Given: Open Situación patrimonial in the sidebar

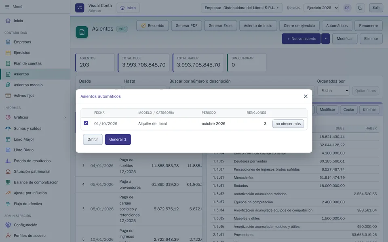Looking at the screenshot, I should pyautogui.click(x=35, y=171).
